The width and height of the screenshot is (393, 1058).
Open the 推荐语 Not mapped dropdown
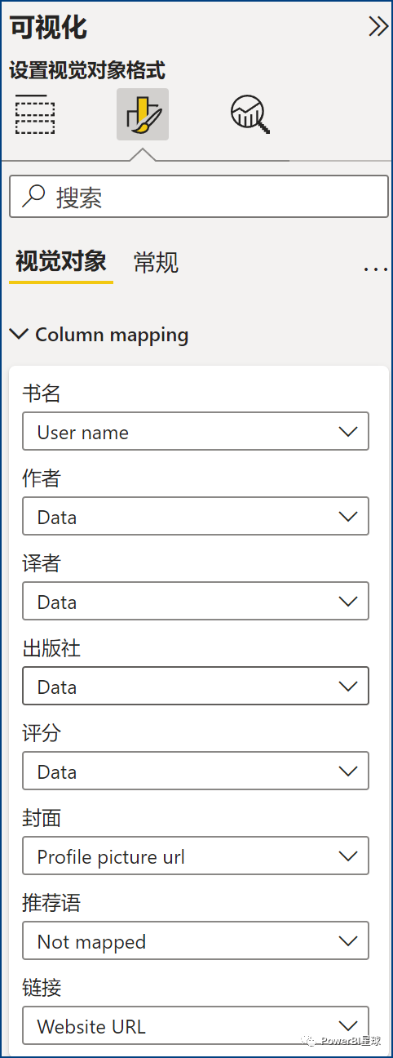tap(196, 941)
